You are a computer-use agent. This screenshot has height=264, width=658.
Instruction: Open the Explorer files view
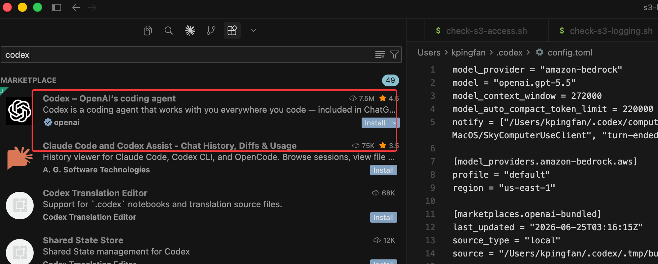(148, 31)
